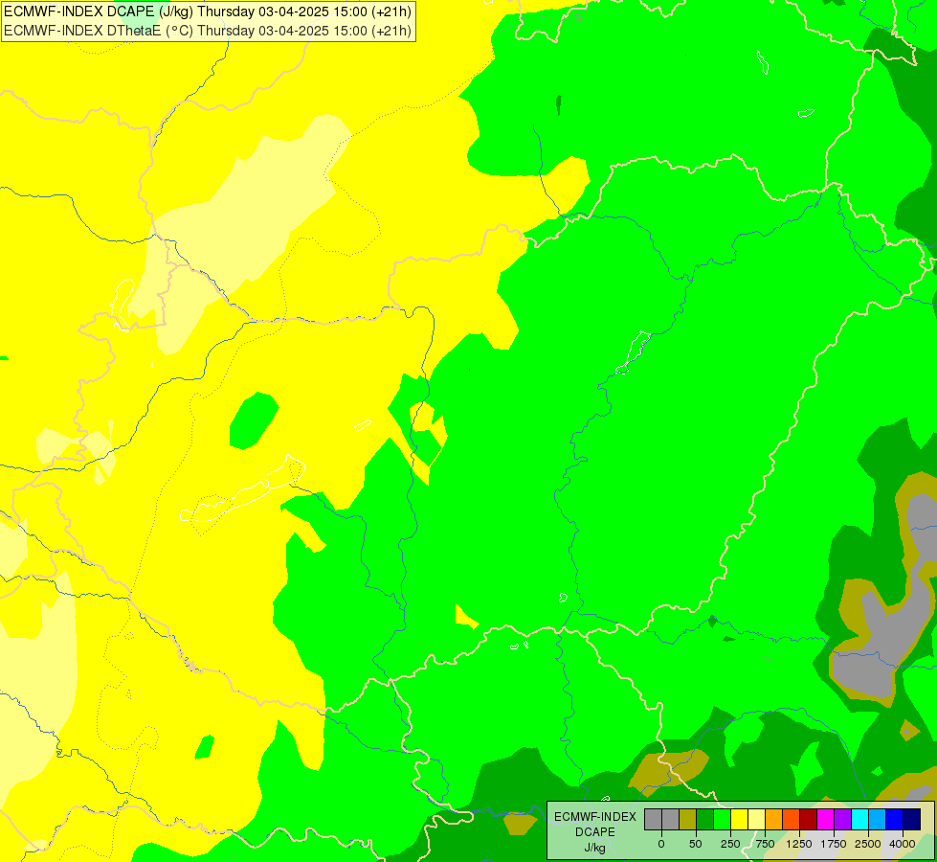Click the legend value 0

point(661,844)
